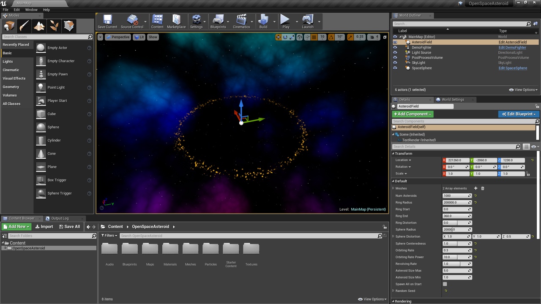Screen dimensions: 541x304
Task: Open Help menu
Action: (x=46, y=10)
